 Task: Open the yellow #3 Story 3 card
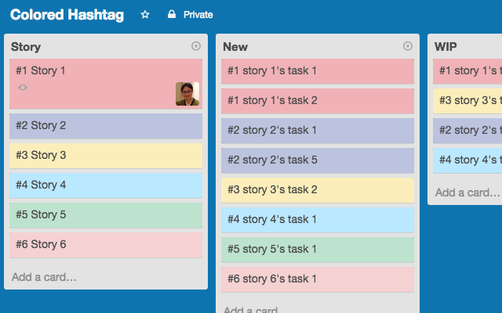point(106,156)
